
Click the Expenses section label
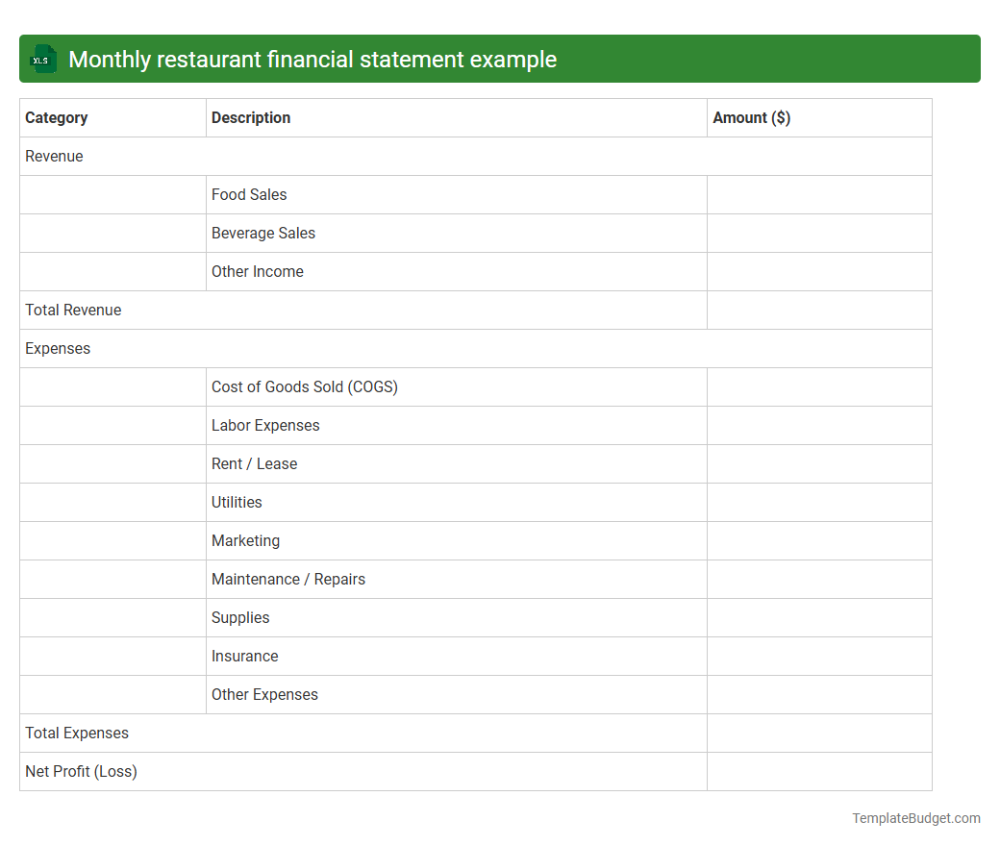coord(58,348)
